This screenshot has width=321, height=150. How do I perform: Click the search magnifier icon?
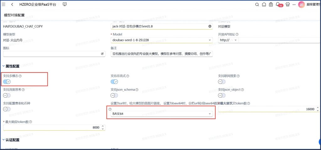(257, 4)
